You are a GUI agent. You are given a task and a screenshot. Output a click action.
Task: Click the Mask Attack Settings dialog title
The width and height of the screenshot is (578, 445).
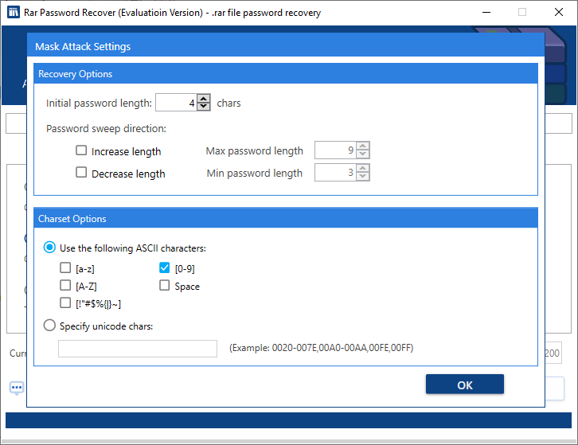coord(83,46)
